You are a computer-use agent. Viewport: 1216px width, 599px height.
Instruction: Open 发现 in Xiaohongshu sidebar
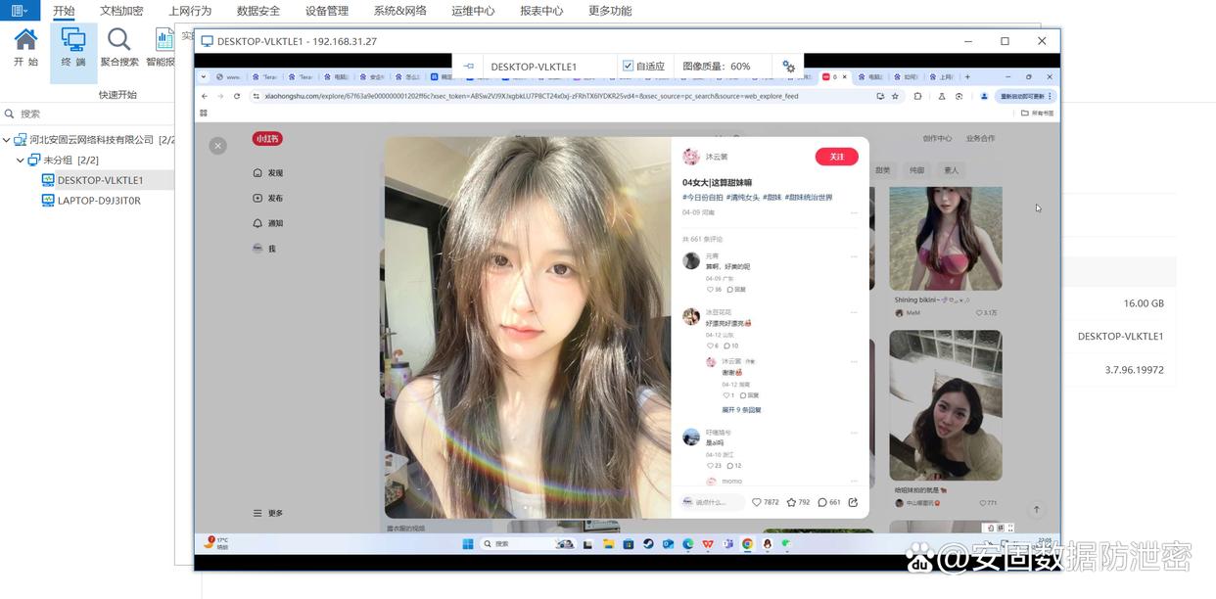click(x=269, y=172)
